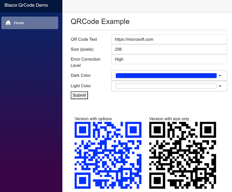Click the 'Size (pixels)' label

point(82,49)
